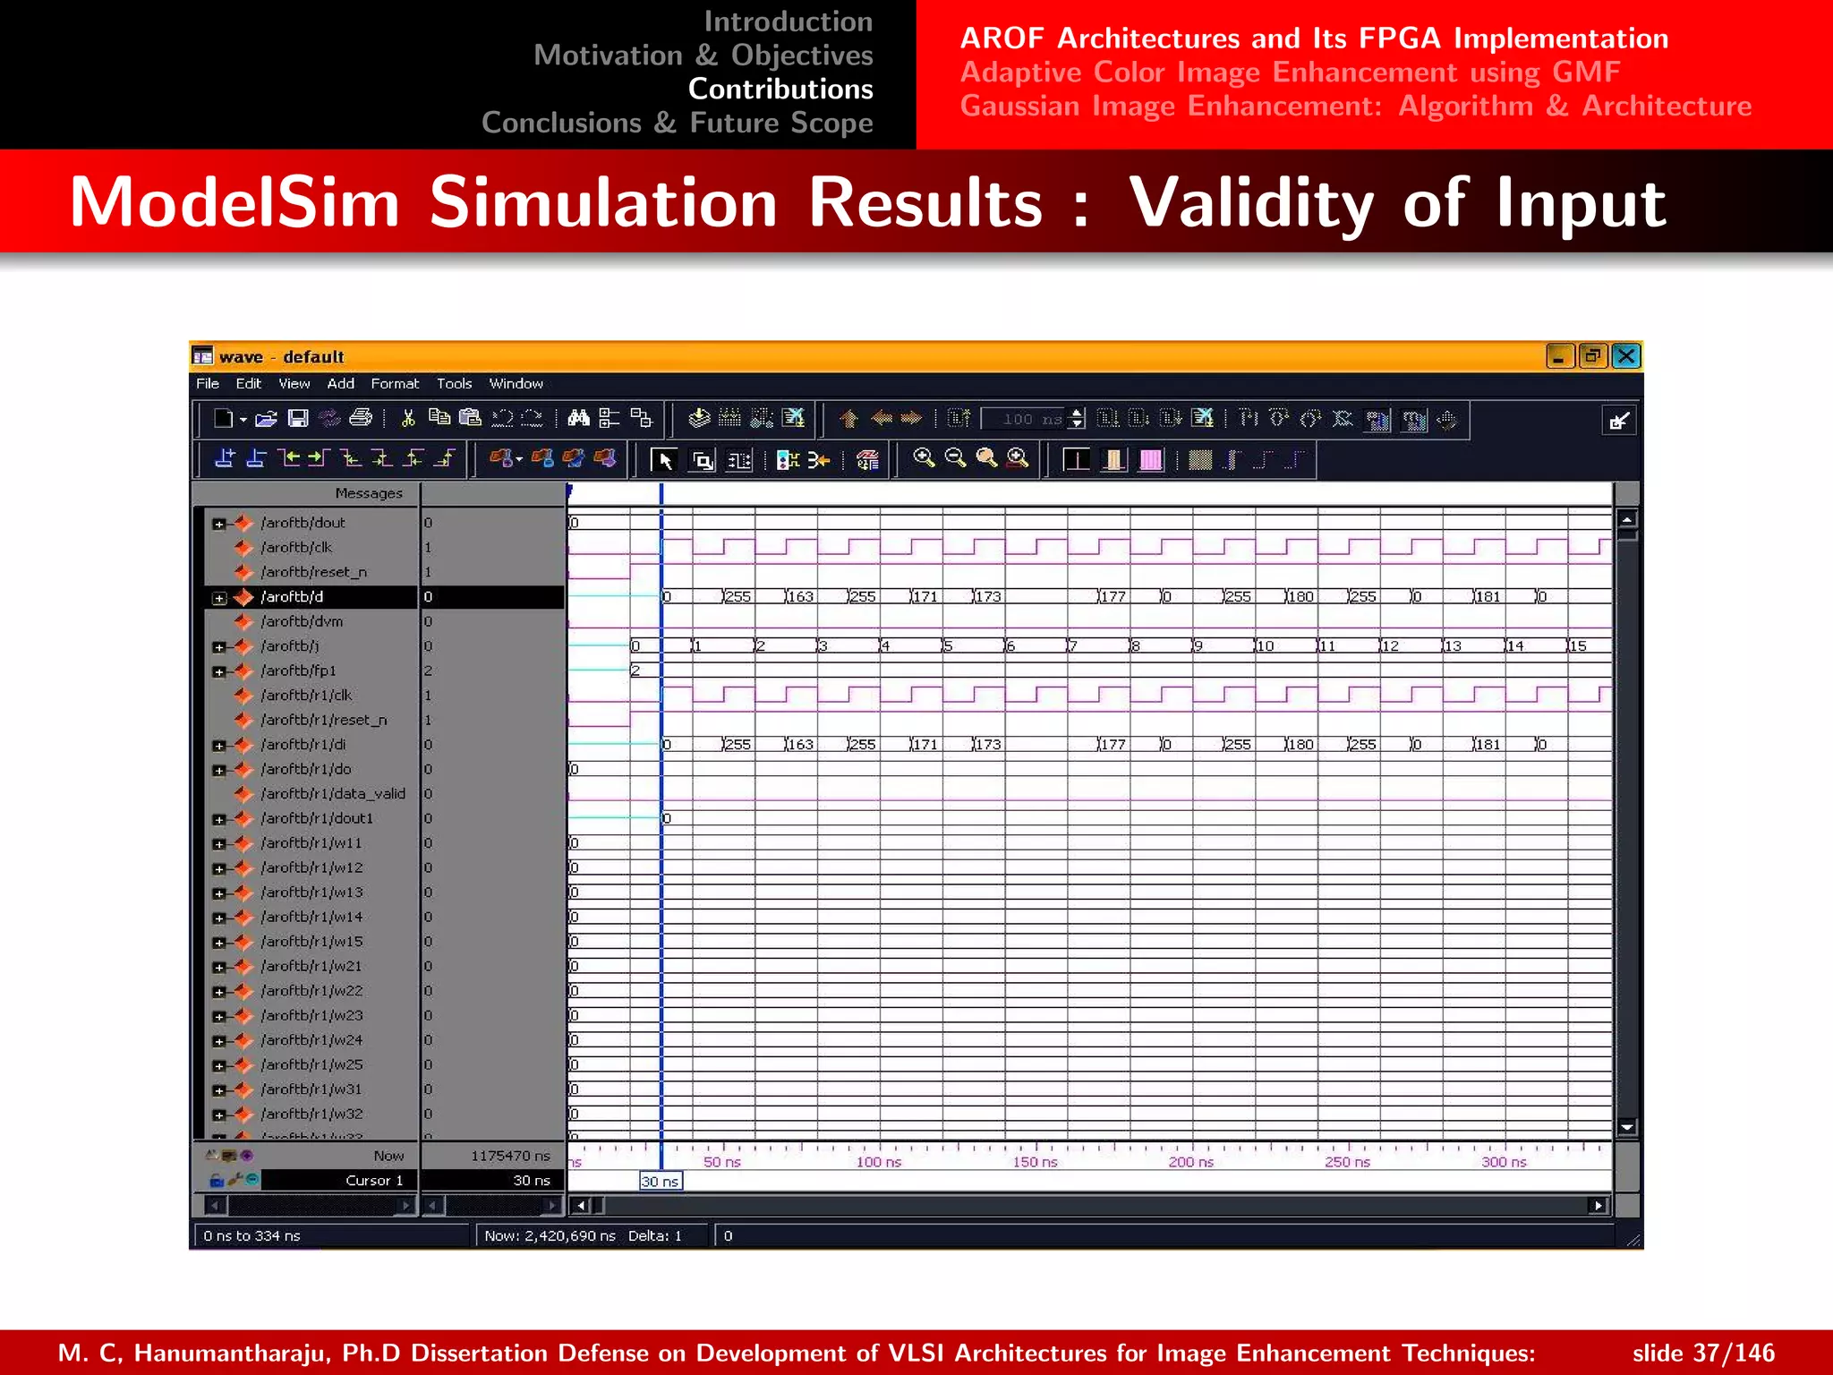Select the arrow Select Mode tool
1833x1375 pixels.
tap(664, 460)
